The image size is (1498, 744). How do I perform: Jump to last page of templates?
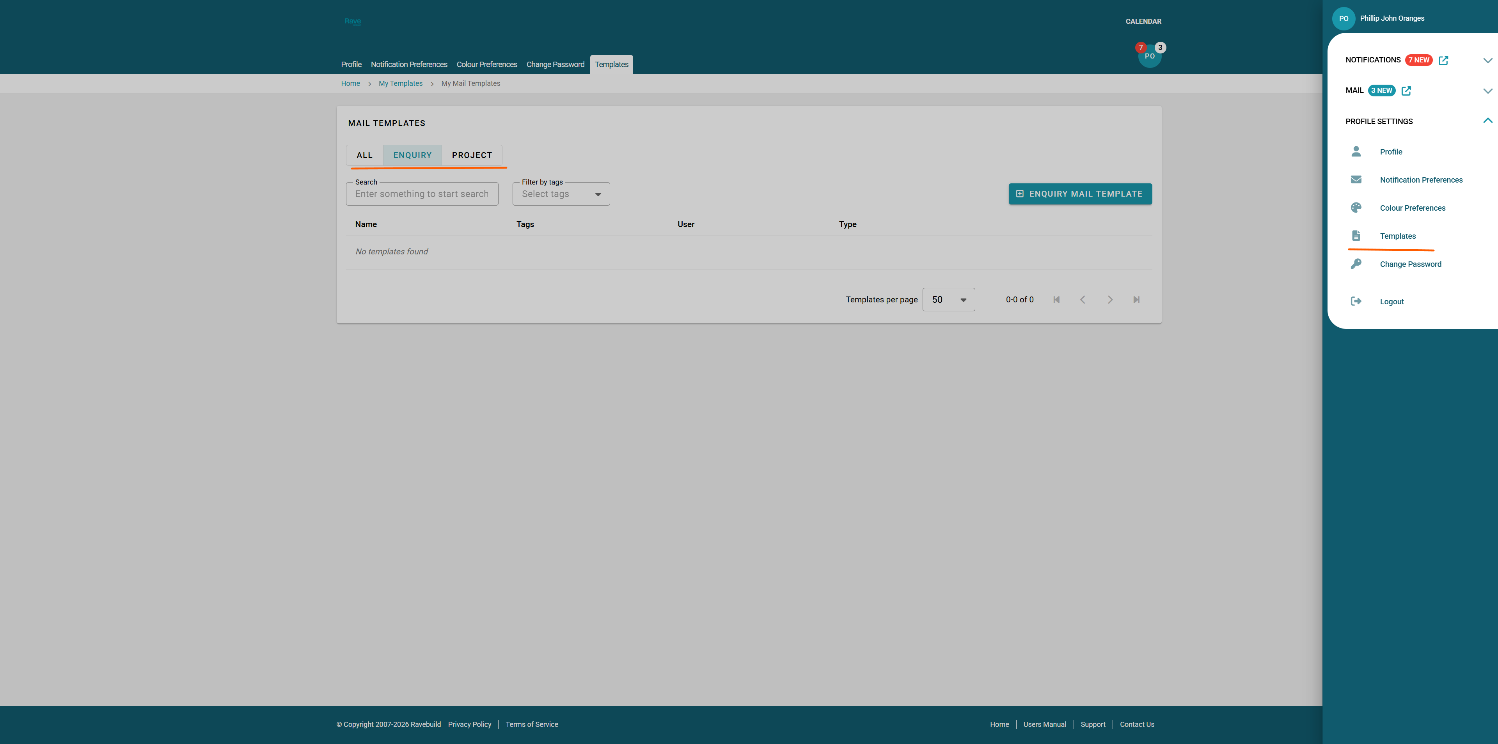(x=1136, y=300)
